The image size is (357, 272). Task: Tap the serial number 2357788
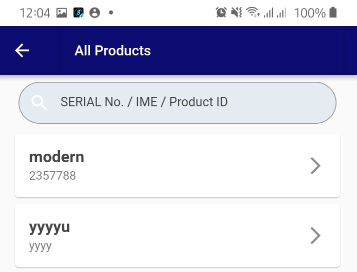click(x=52, y=176)
